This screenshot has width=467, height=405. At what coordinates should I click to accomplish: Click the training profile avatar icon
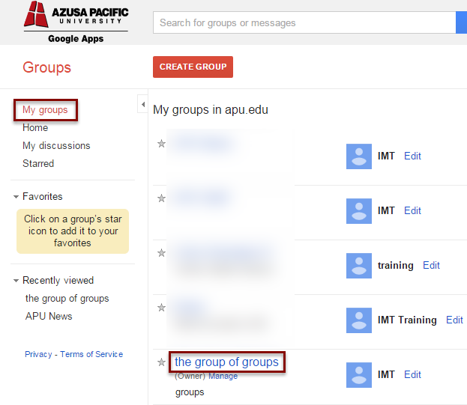[359, 266]
